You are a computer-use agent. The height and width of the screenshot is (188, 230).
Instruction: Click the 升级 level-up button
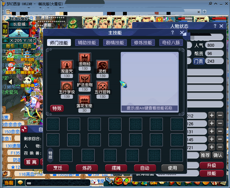tap(212, 165)
